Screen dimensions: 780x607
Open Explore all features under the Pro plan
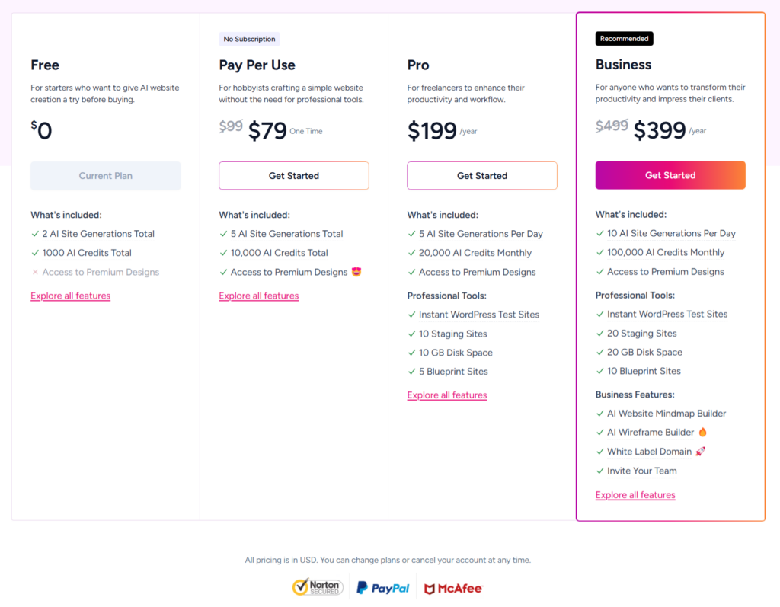(x=447, y=395)
